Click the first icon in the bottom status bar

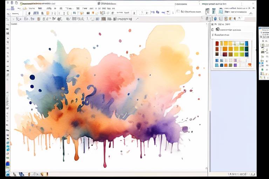click(15, 174)
